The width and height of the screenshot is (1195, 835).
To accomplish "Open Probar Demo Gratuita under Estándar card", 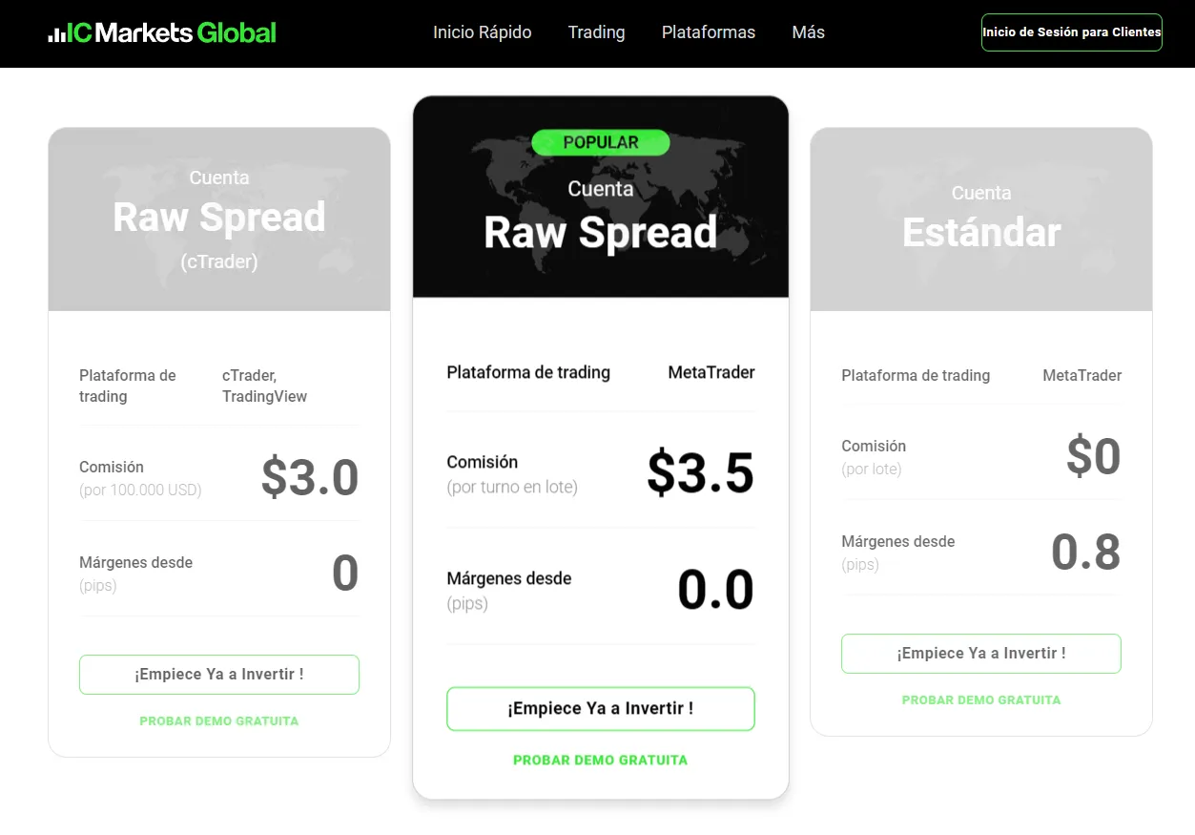I will [981, 700].
